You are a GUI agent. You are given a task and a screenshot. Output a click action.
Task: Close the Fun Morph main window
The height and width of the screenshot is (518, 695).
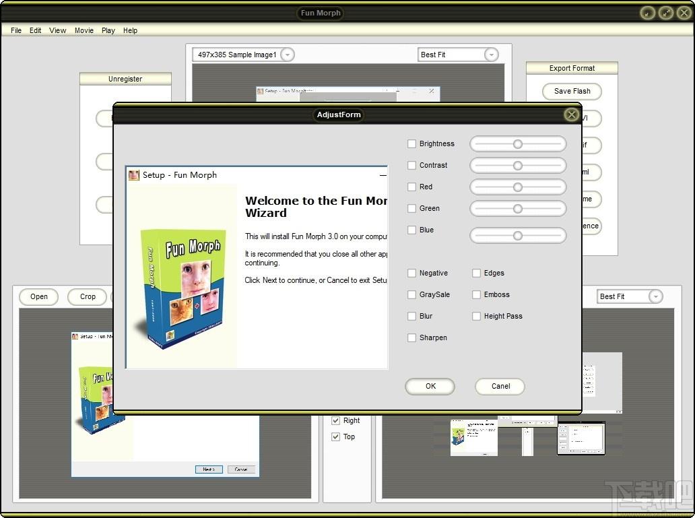click(684, 13)
